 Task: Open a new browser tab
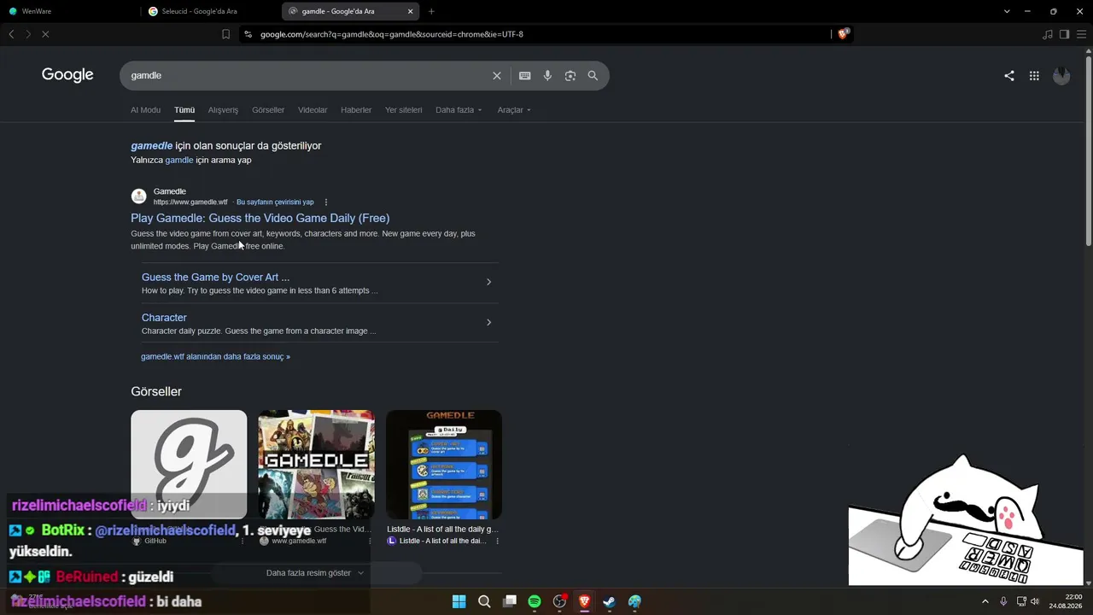(x=431, y=11)
